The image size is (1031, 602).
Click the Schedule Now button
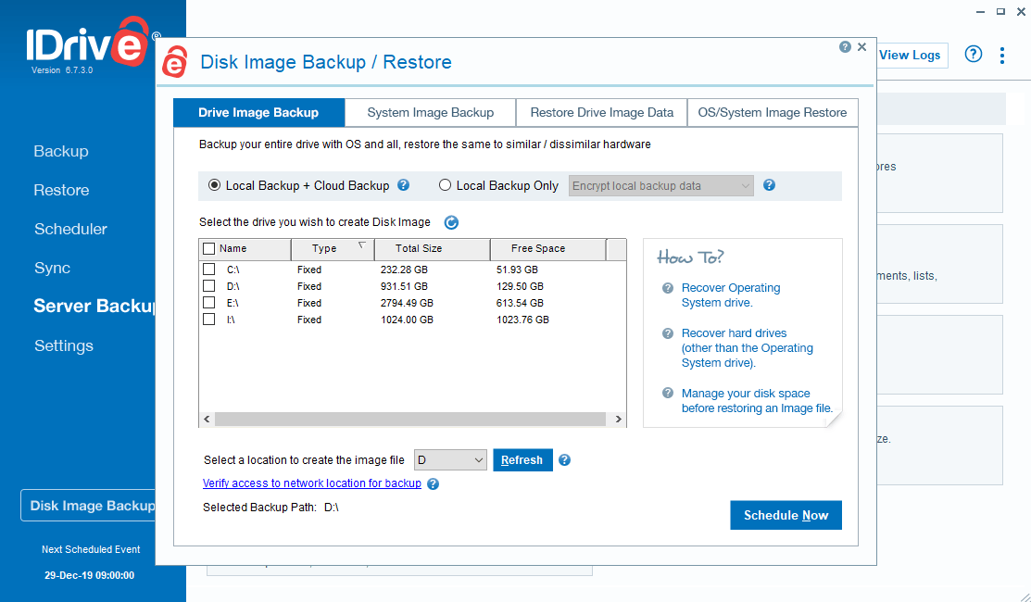tap(786, 515)
